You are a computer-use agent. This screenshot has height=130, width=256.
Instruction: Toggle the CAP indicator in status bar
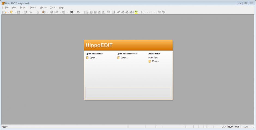coord(224,127)
